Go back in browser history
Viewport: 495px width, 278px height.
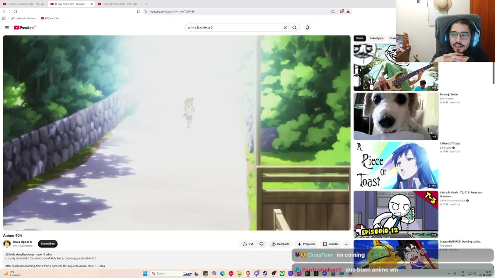point(4,12)
